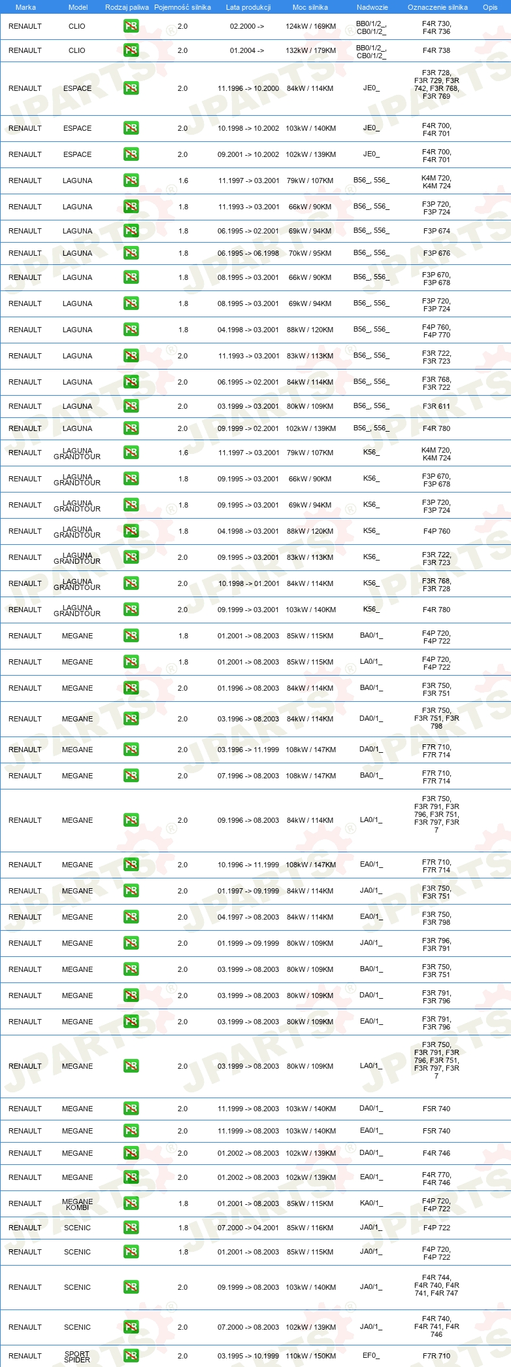This screenshot has height=1367, width=511.
Task: Click the power value 85kW / 116KM
Action: (310, 1228)
